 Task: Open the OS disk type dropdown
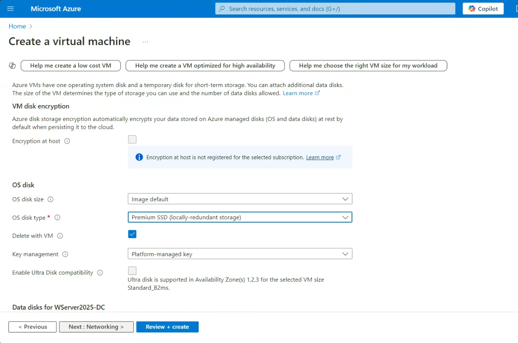click(x=240, y=217)
